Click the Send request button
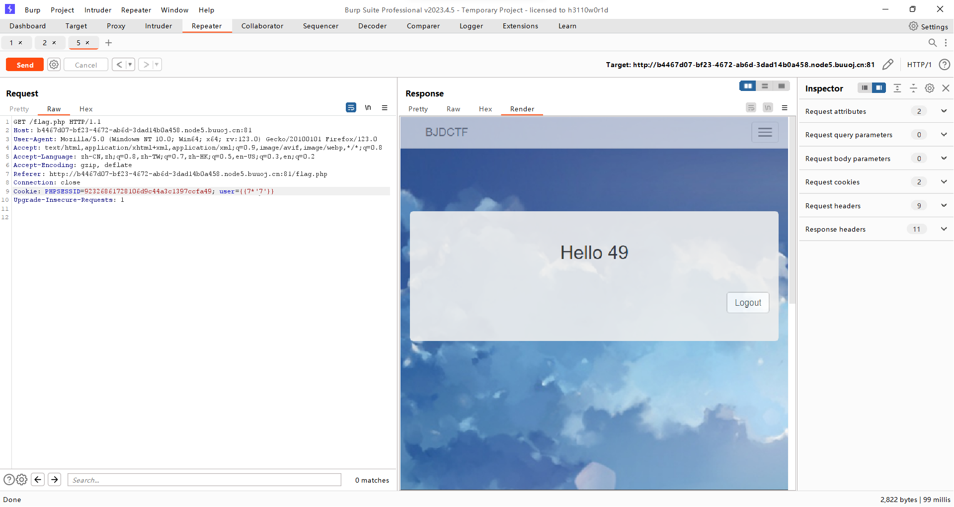This screenshot has height=507, width=954. tap(25, 65)
